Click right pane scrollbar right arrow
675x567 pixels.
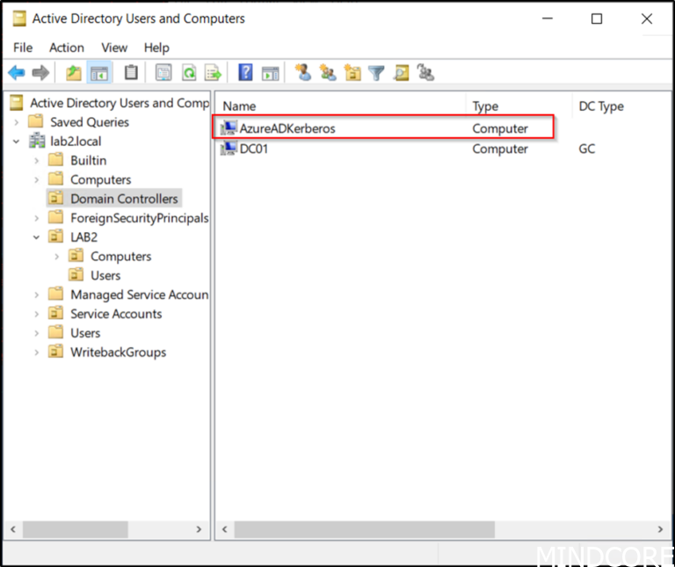click(x=660, y=529)
